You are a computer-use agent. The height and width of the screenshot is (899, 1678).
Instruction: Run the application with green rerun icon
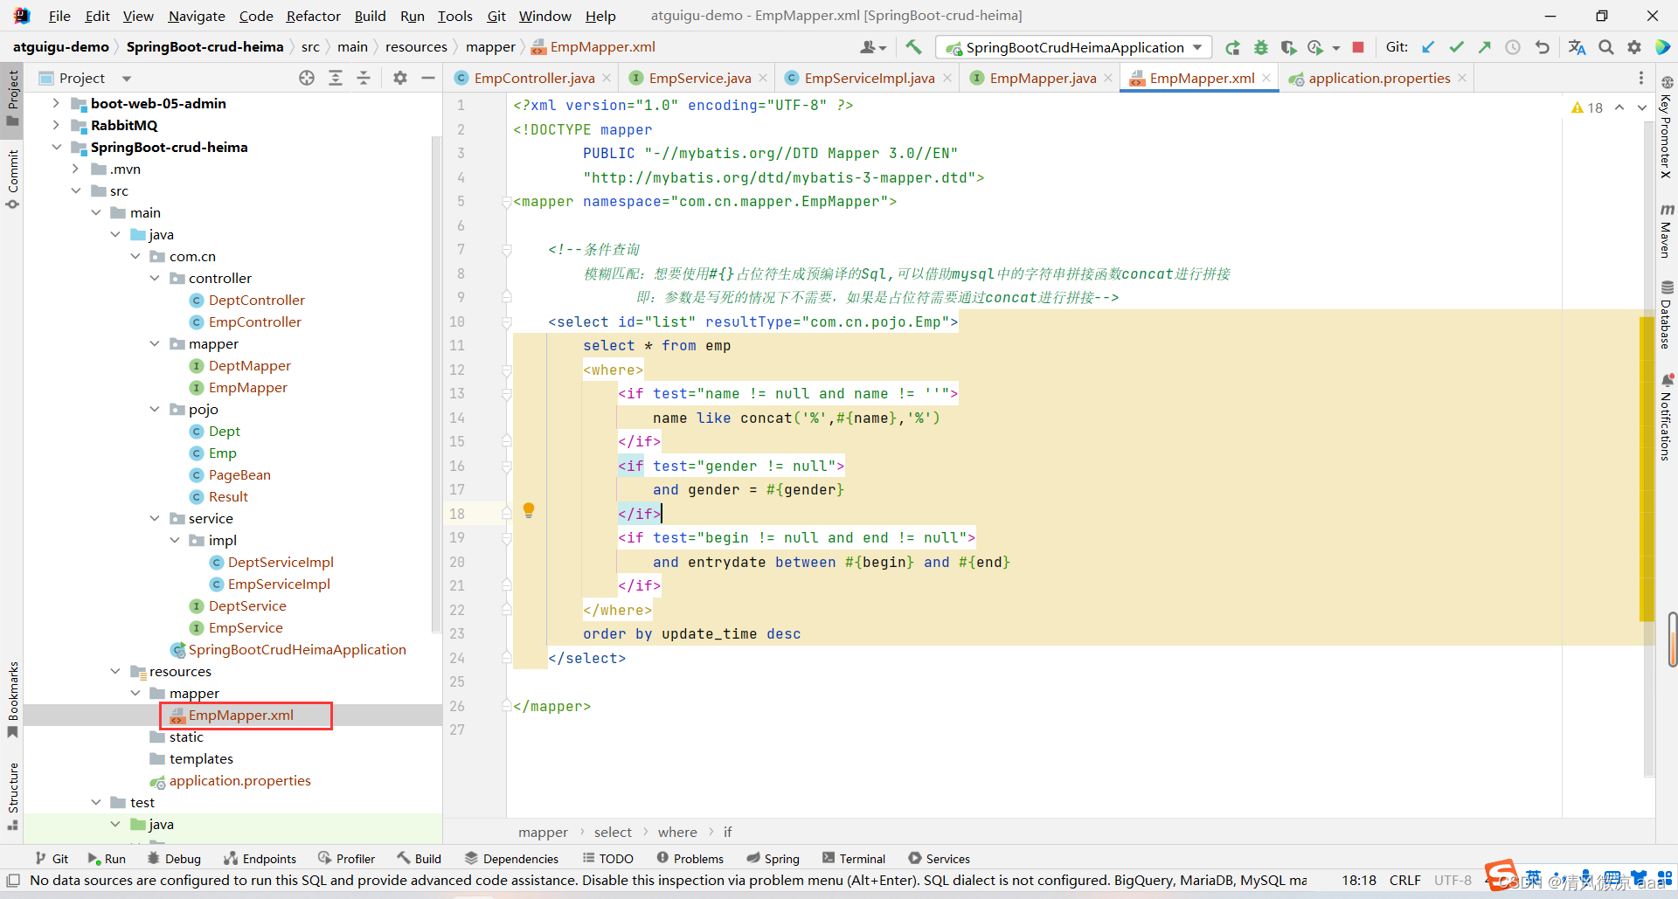click(x=1232, y=47)
